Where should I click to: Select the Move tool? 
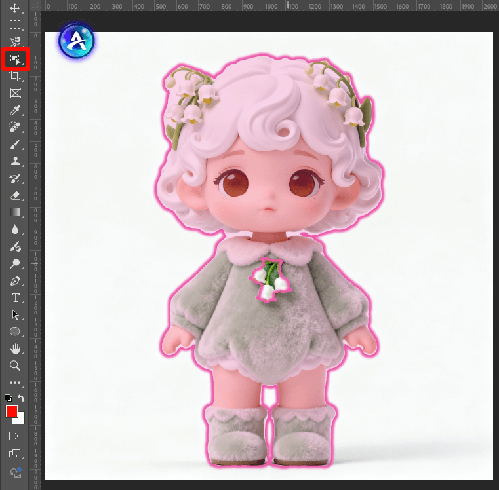(x=15, y=9)
